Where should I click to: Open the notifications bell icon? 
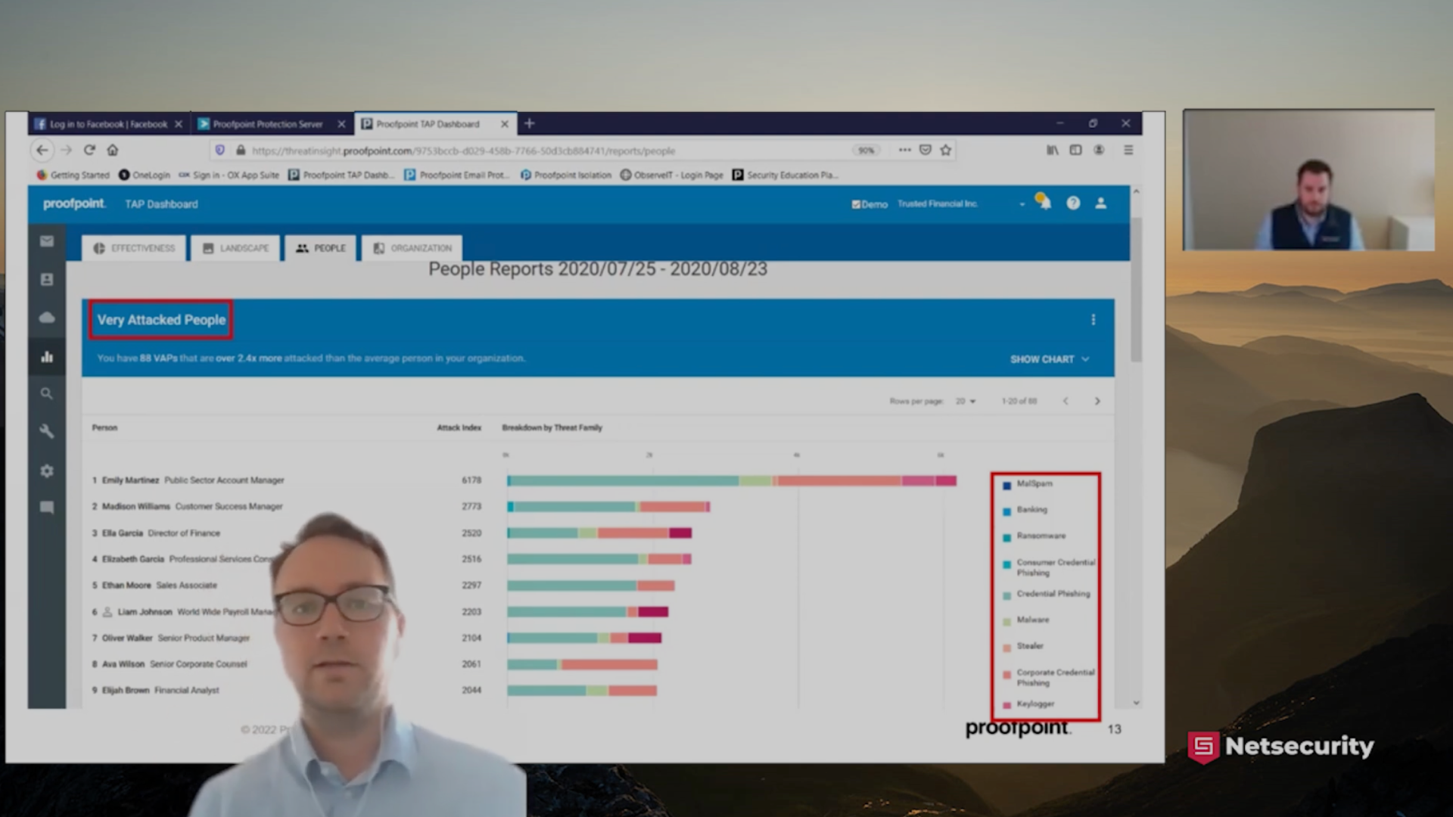click(x=1044, y=202)
